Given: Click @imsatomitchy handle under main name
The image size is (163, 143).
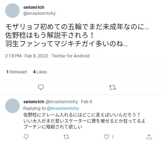Looking at the screenshot, I should point(39,13).
